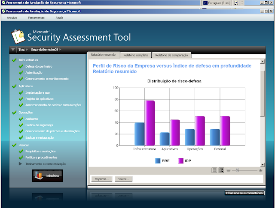Select Autenticação item
This screenshot has height=208, width=275.
[x=34, y=73]
